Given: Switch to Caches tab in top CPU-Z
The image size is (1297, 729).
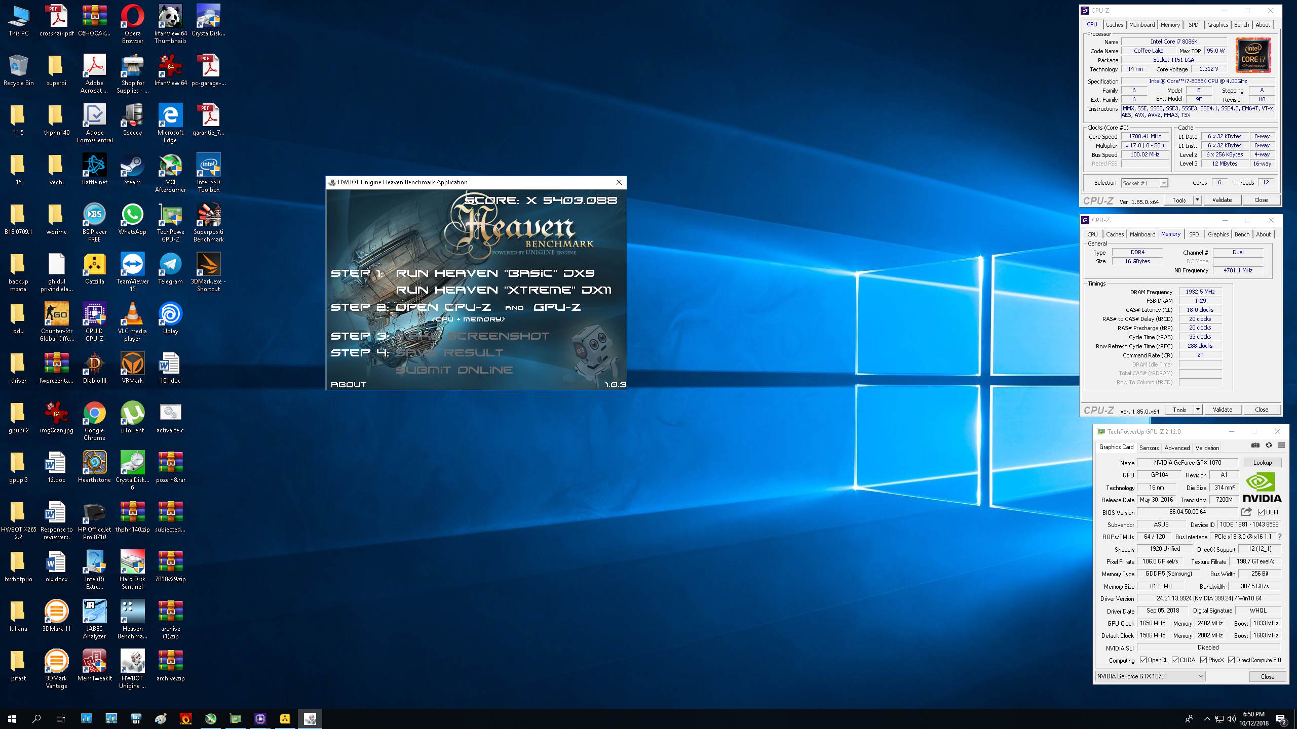Looking at the screenshot, I should (1114, 24).
